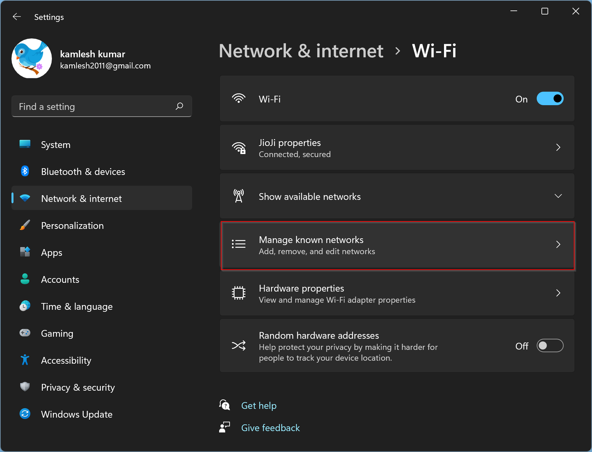Image resolution: width=592 pixels, height=452 pixels.
Task: Open Apps category
Action: (x=102, y=252)
